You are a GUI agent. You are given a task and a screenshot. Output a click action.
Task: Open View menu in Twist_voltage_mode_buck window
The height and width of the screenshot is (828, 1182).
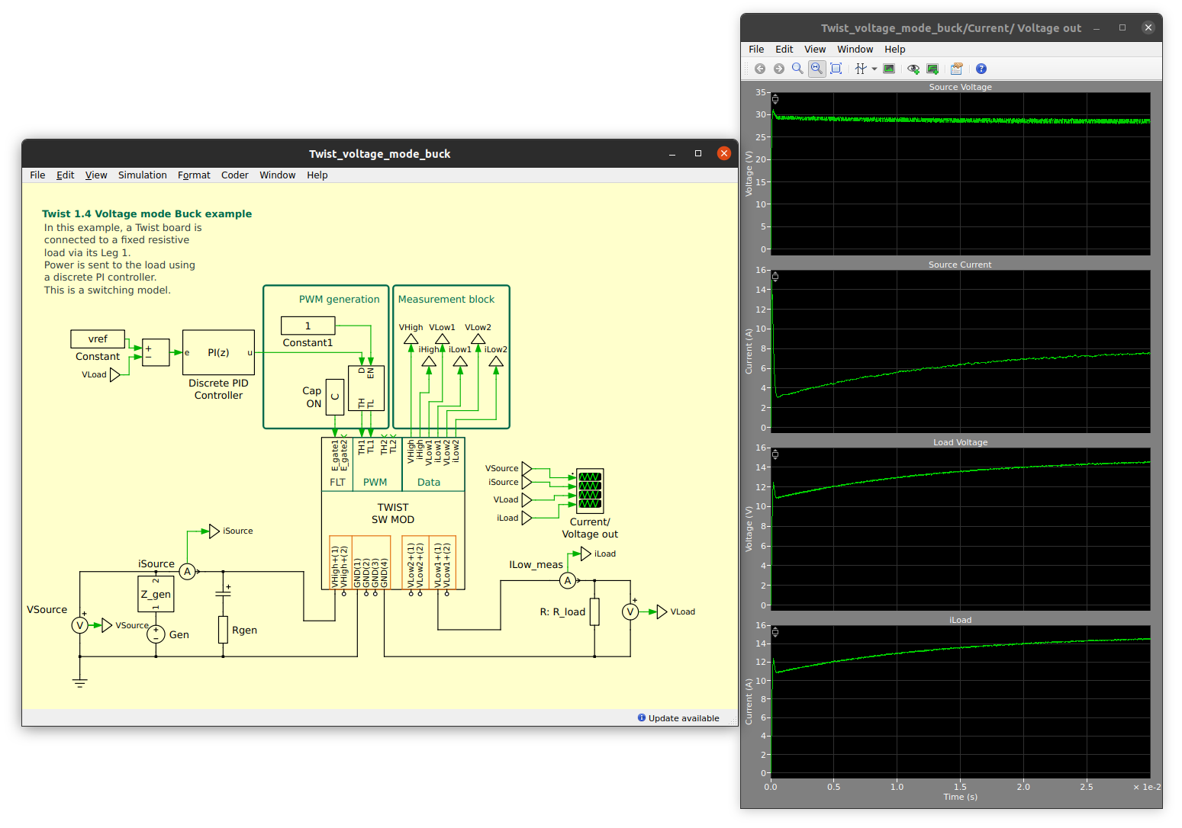[x=96, y=175]
